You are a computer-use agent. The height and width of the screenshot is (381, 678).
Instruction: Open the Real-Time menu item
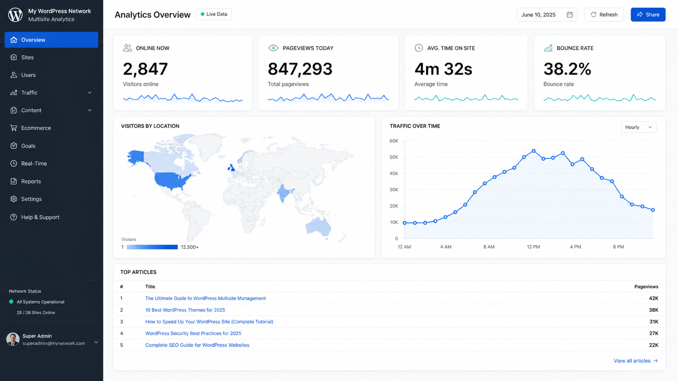click(x=51, y=164)
